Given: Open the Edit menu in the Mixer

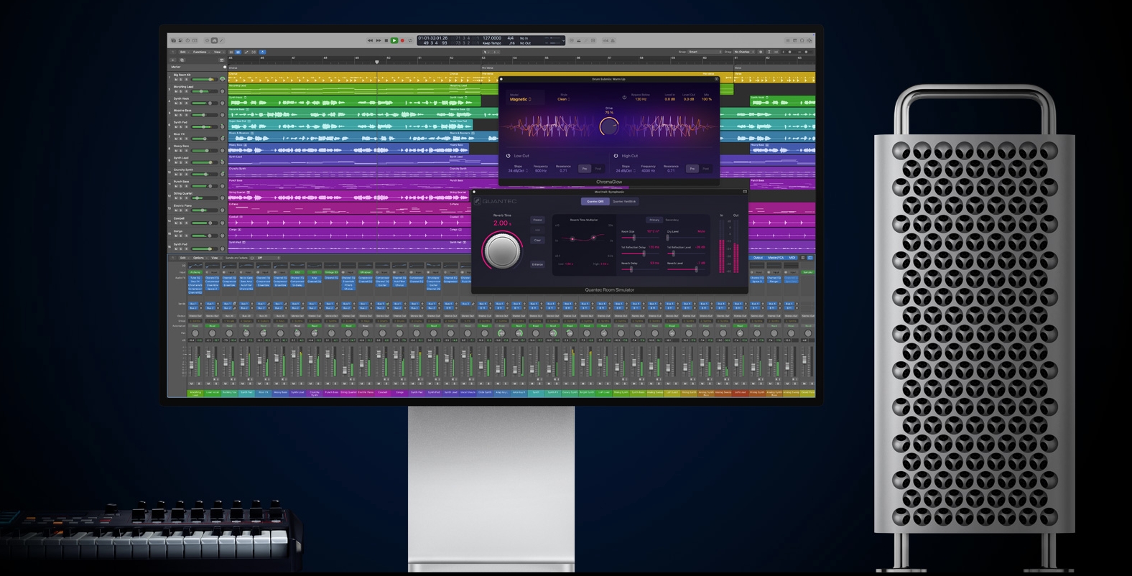Looking at the screenshot, I should point(183,258).
